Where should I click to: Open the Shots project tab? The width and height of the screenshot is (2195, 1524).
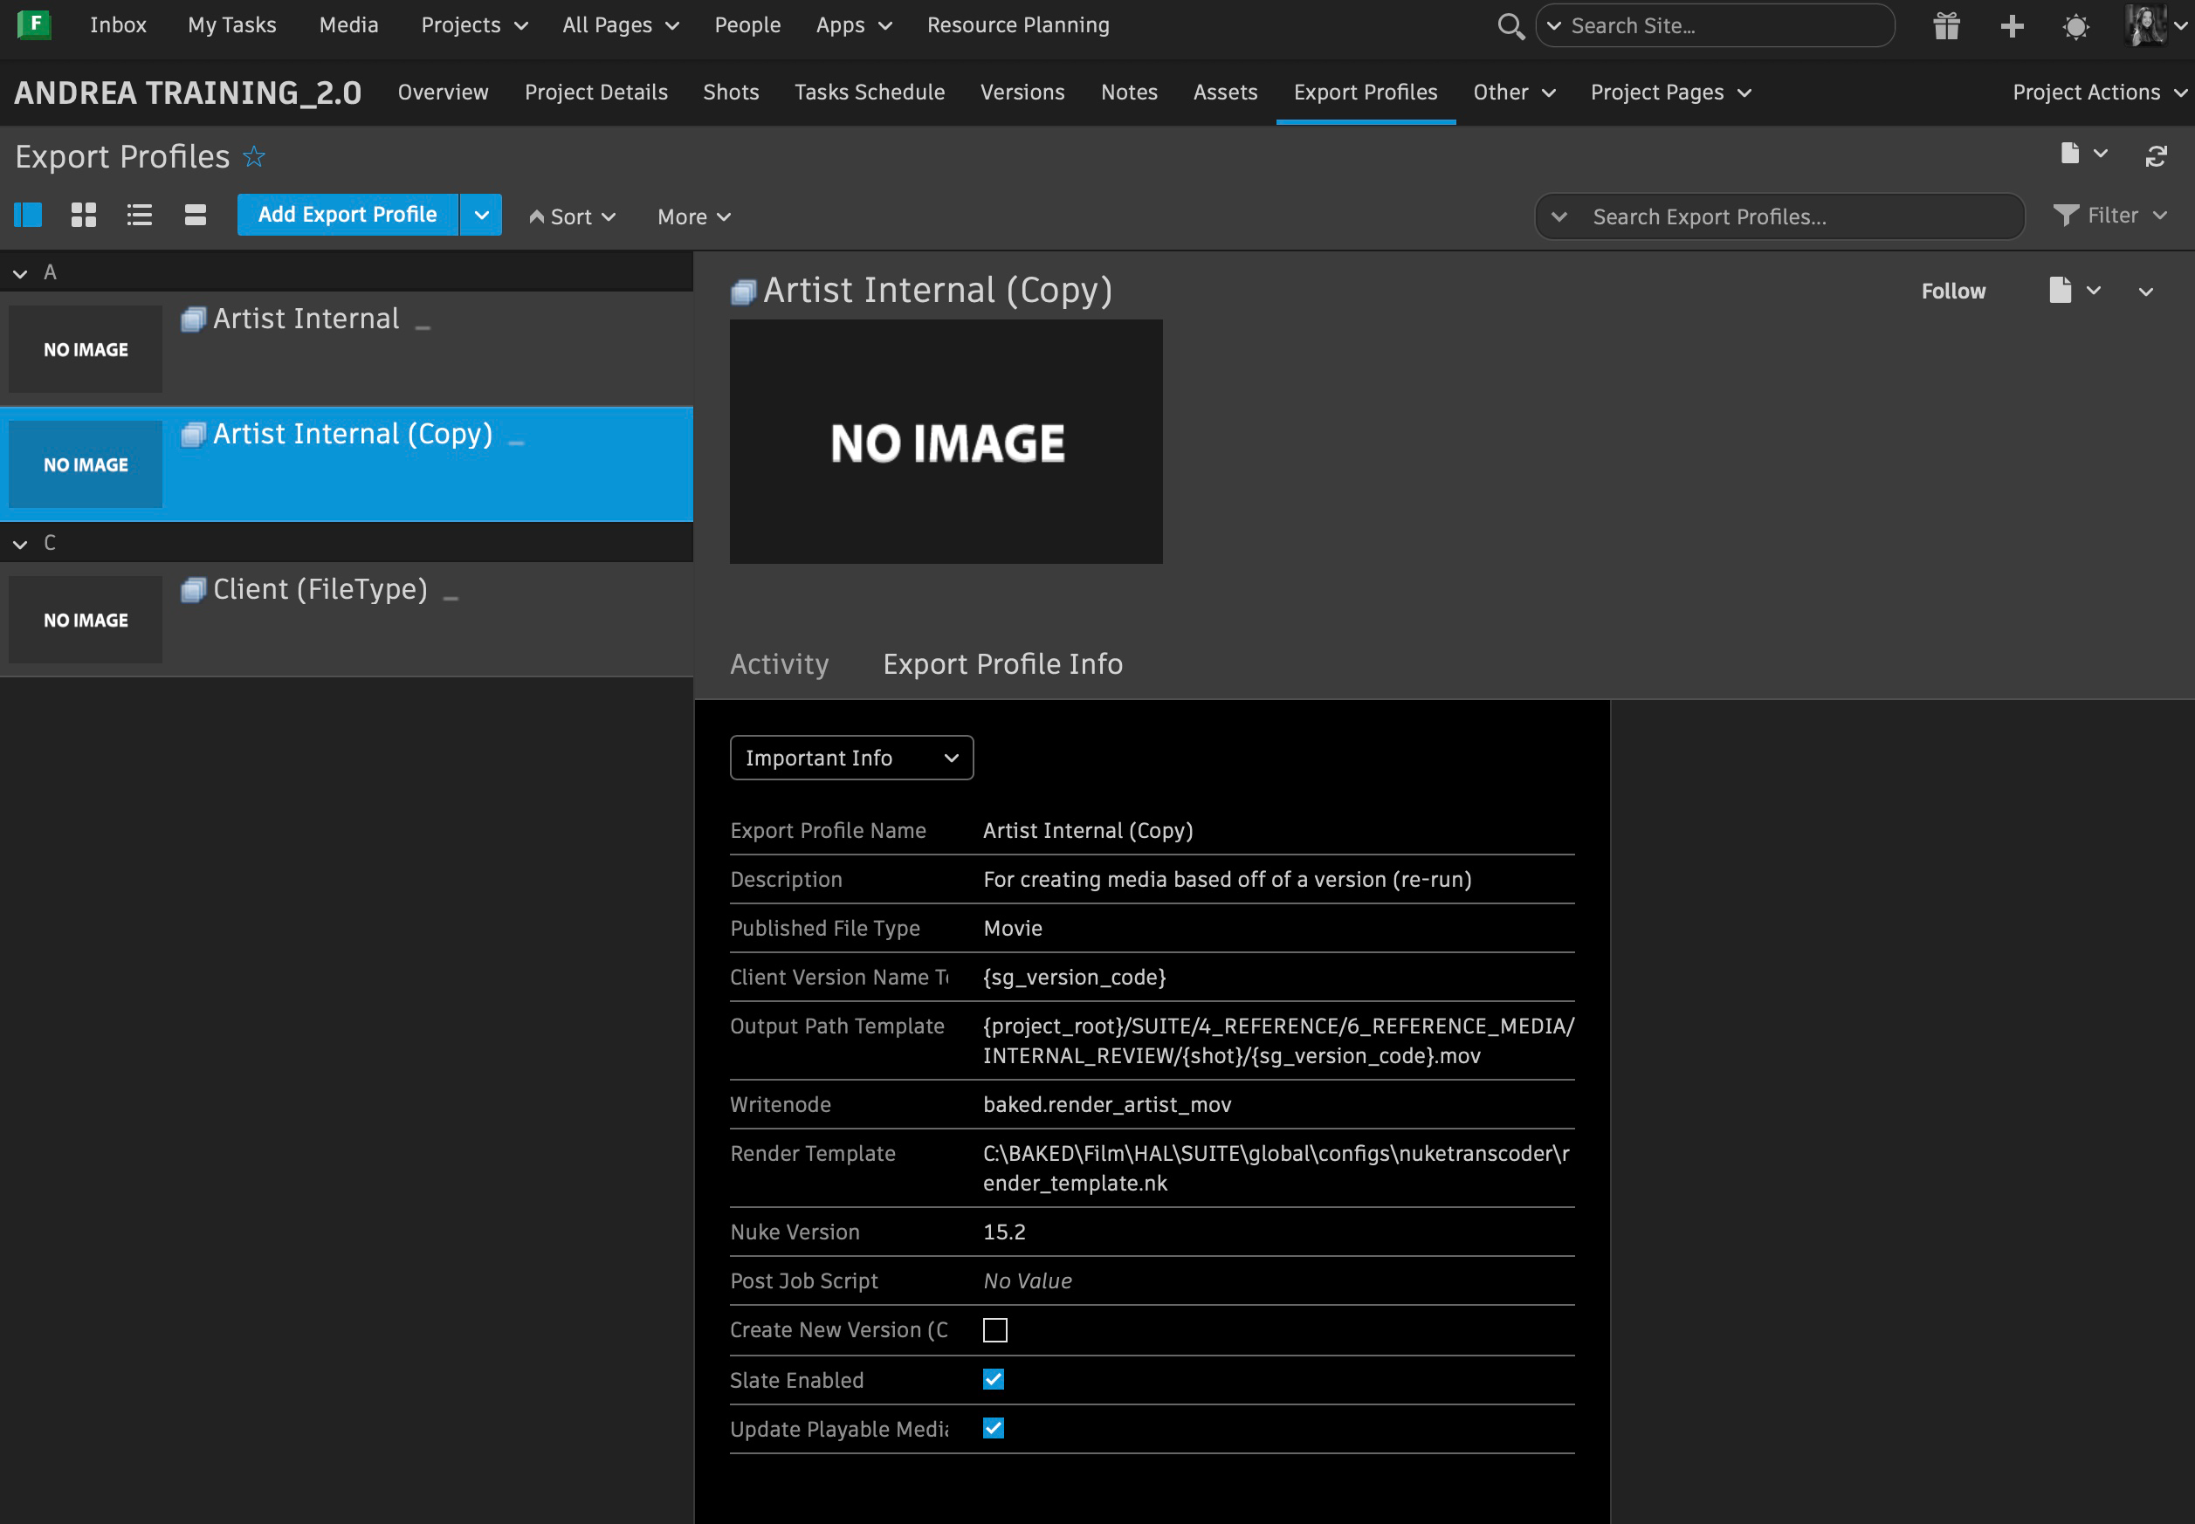pyautogui.click(x=731, y=92)
